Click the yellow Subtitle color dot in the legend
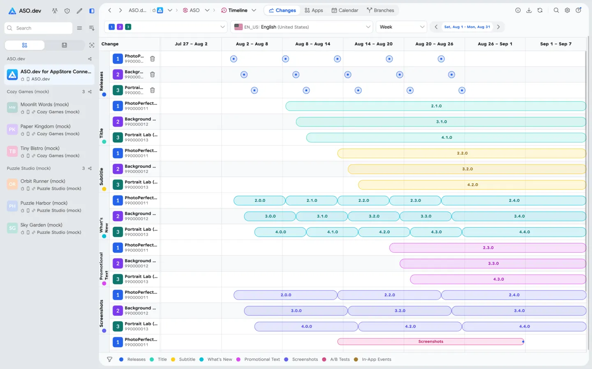This screenshot has height=369, width=592. click(x=173, y=359)
